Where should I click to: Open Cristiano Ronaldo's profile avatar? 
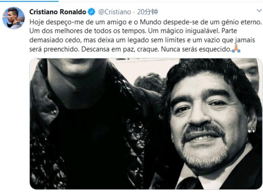14,18
